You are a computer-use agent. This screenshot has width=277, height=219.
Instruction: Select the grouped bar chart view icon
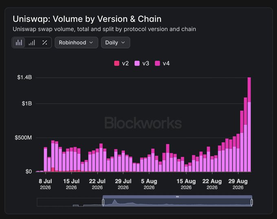coord(19,42)
